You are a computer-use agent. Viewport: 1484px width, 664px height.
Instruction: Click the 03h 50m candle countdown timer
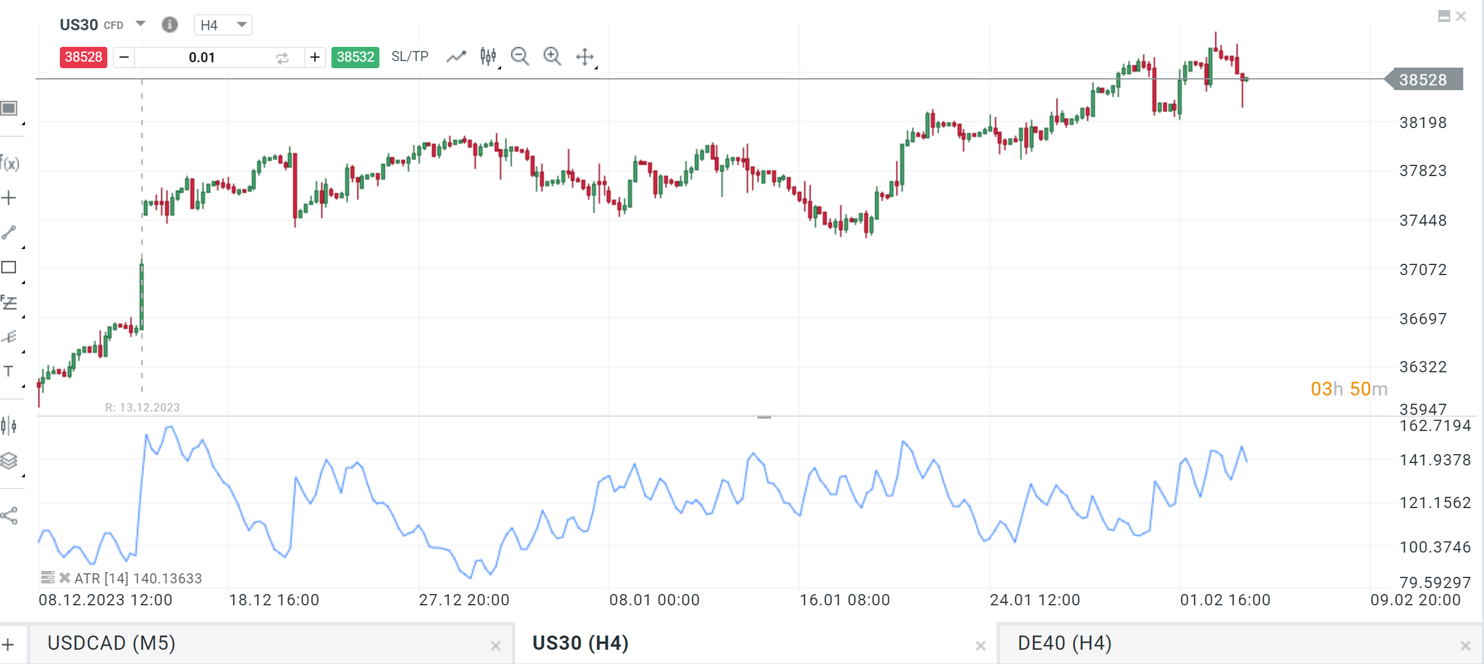coord(1349,389)
